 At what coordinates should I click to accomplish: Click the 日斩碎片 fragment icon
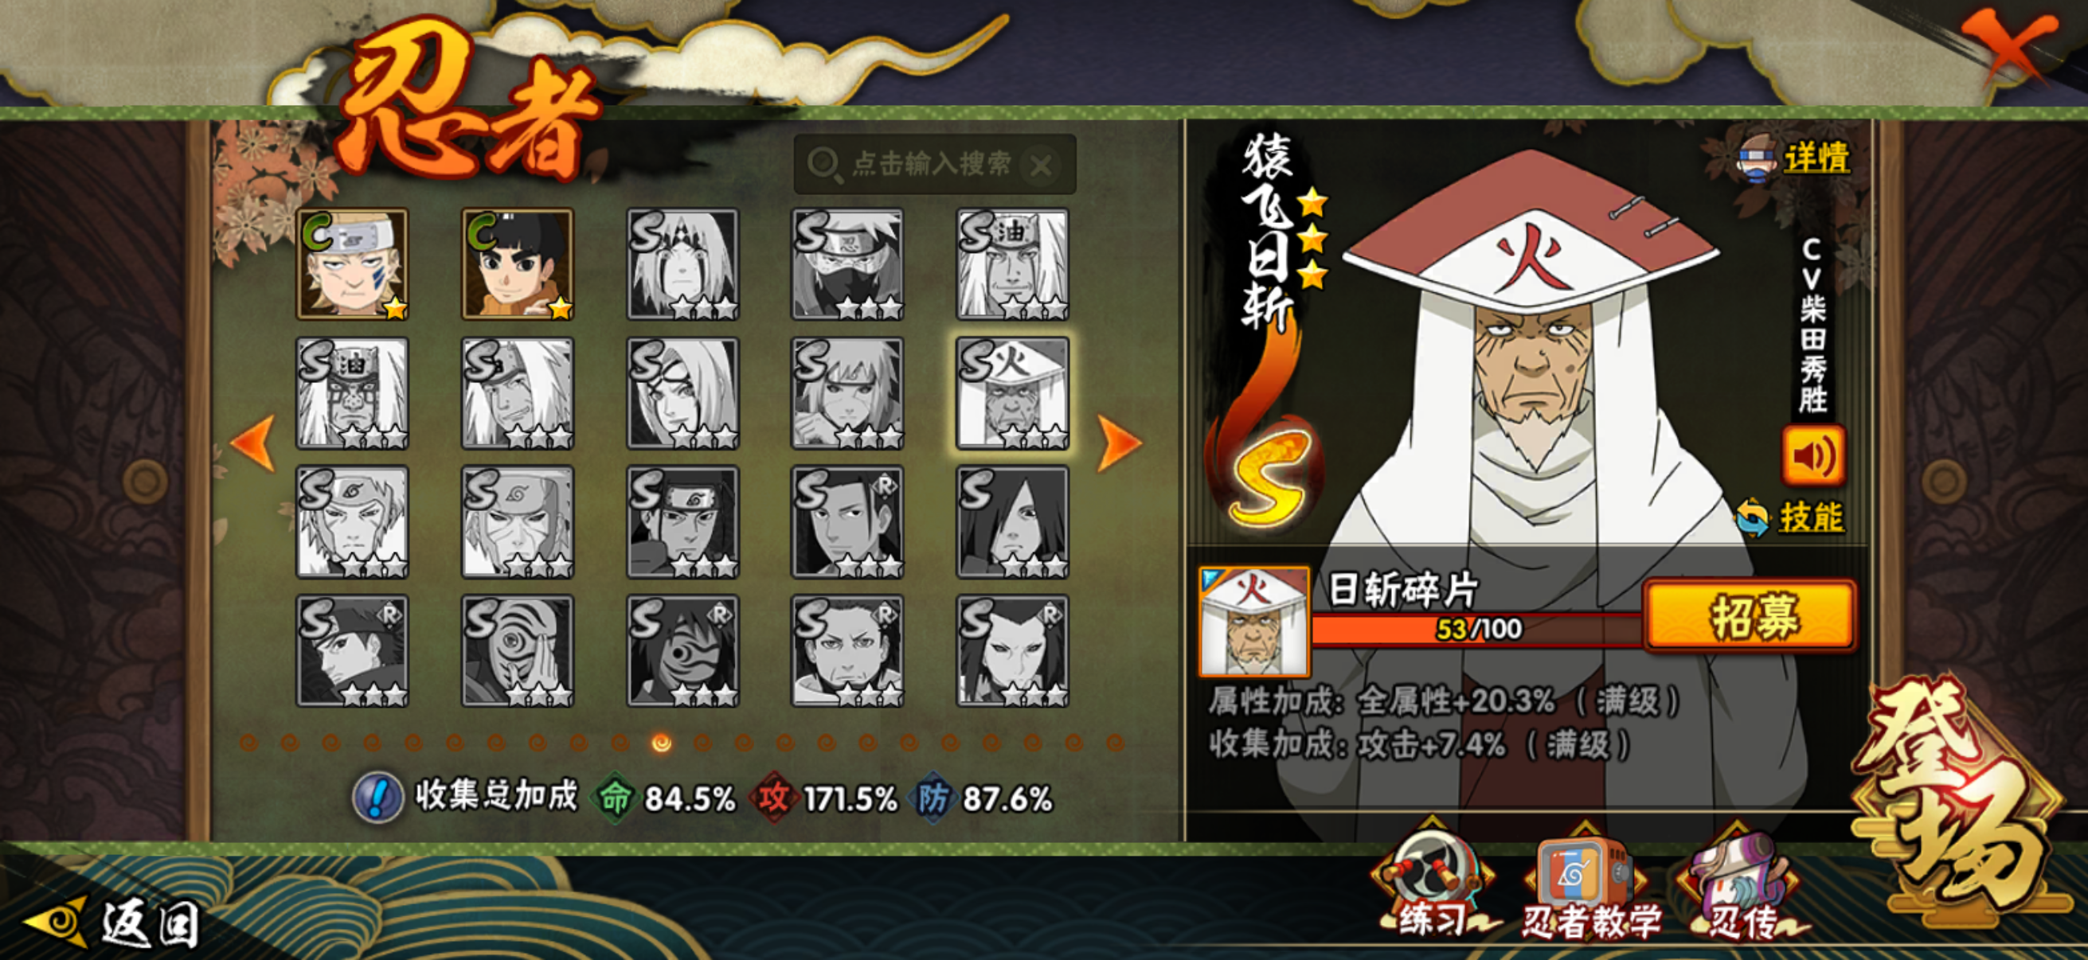1254,622
